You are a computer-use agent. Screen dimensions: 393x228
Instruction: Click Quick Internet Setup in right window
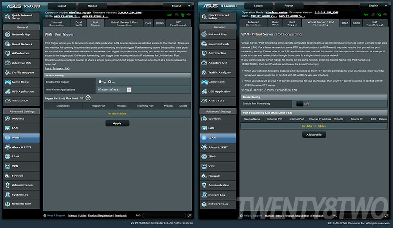point(218,17)
